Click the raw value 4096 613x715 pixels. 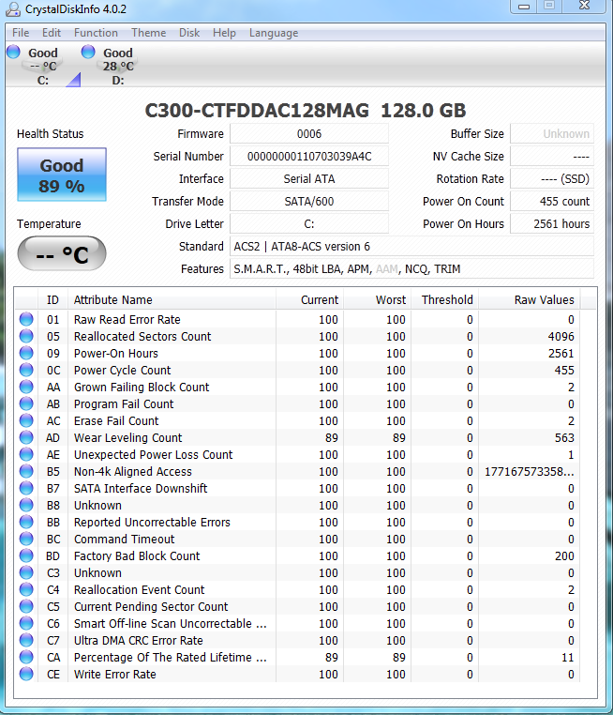561,337
